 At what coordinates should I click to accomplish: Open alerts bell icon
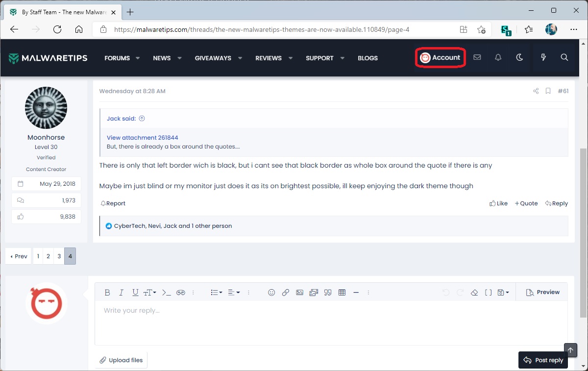tap(498, 58)
